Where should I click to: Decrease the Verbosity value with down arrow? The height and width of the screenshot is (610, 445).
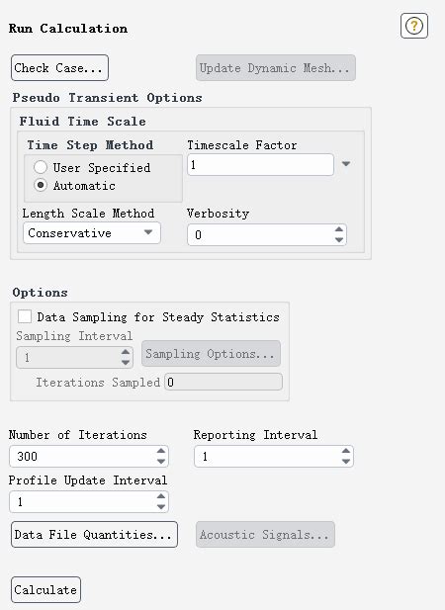tap(339, 239)
